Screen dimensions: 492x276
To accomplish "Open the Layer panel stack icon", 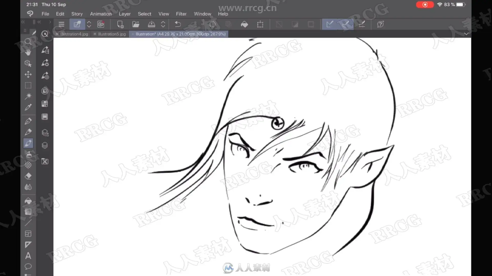I will click(x=45, y=145).
